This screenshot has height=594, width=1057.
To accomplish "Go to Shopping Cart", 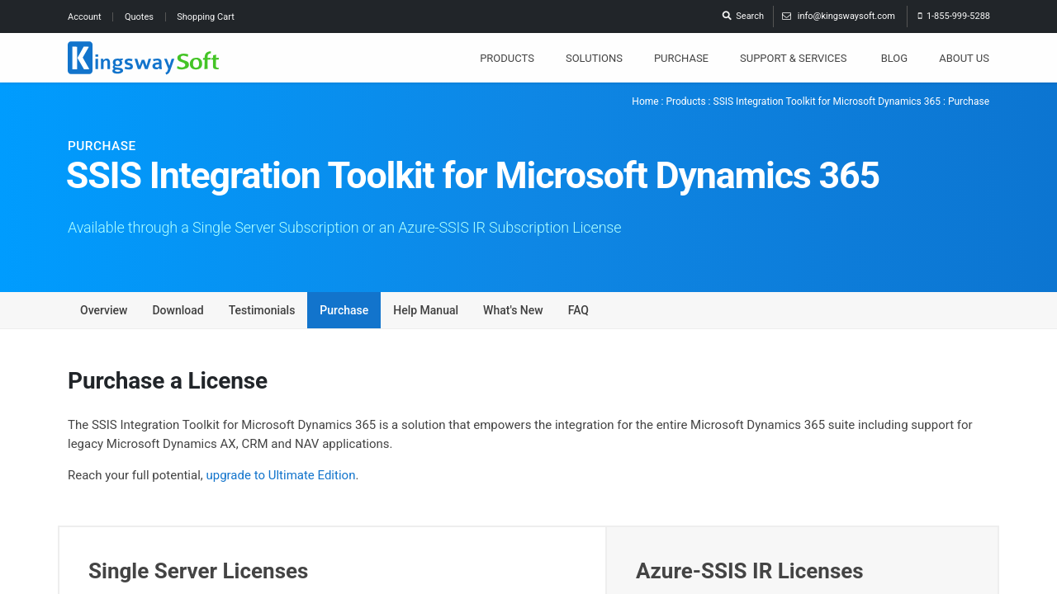I will (206, 16).
